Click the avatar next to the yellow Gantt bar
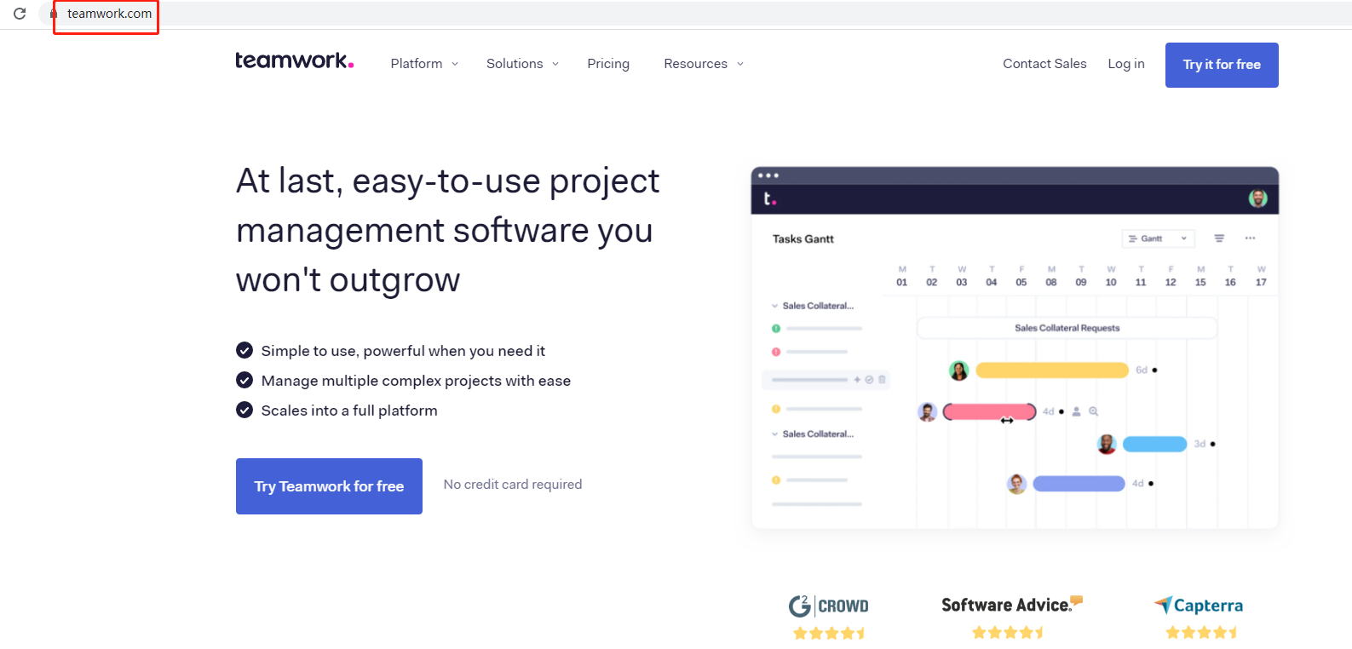This screenshot has height=649, width=1352. pyautogui.click(x=958, y=370)
